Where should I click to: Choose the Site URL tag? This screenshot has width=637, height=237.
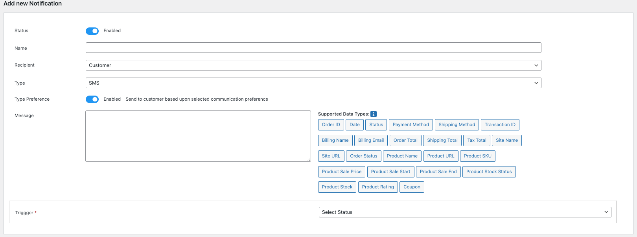[x=331, y=156]
